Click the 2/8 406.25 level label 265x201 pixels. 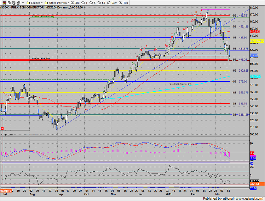coord(240,60)
